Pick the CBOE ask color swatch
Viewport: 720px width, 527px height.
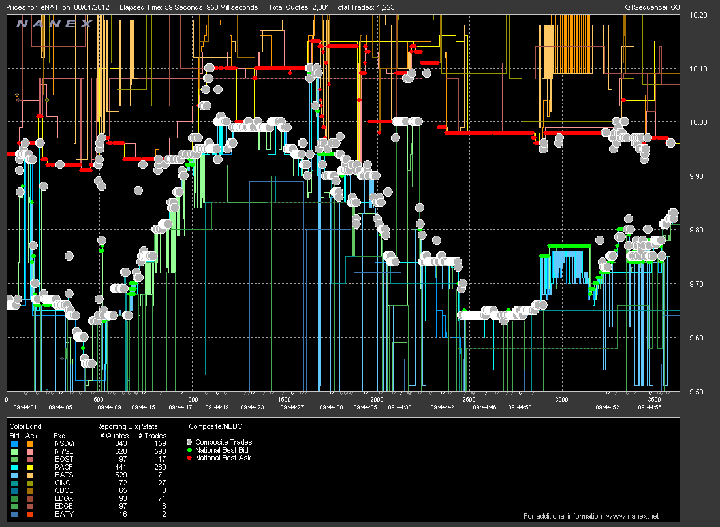tap(30, 490)
